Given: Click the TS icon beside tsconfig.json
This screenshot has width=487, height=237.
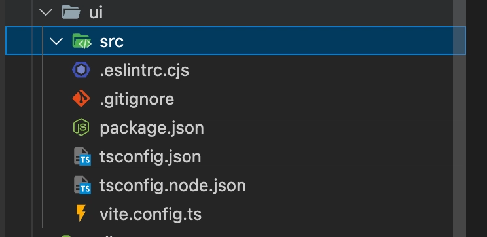Looking at the screenshot, I should point(82,156).
